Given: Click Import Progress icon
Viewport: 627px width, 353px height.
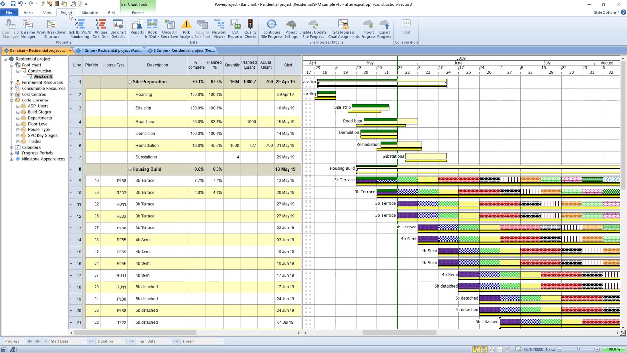Looking at the screenshot, I should [368, 29].
